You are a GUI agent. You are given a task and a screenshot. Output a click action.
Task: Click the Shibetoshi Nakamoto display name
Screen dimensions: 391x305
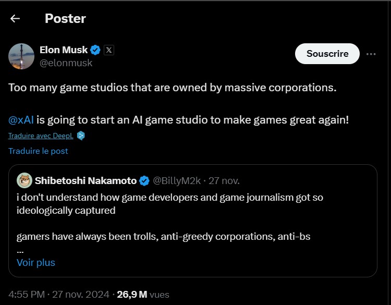tap(85, 181)
